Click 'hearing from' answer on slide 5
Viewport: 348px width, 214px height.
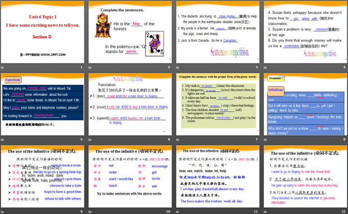click(x=44, y=115)
